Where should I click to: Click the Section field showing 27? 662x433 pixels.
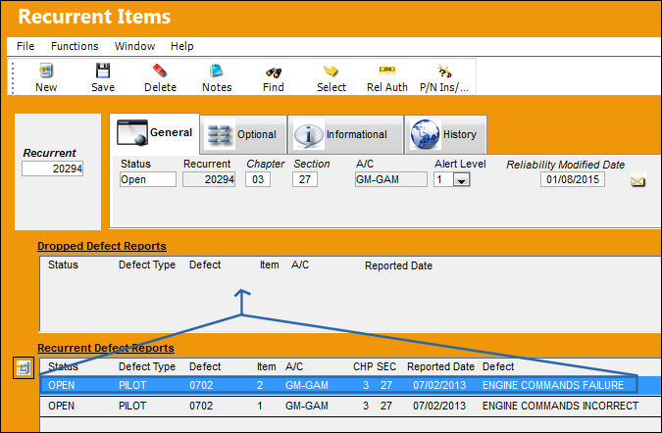[305, 179]
